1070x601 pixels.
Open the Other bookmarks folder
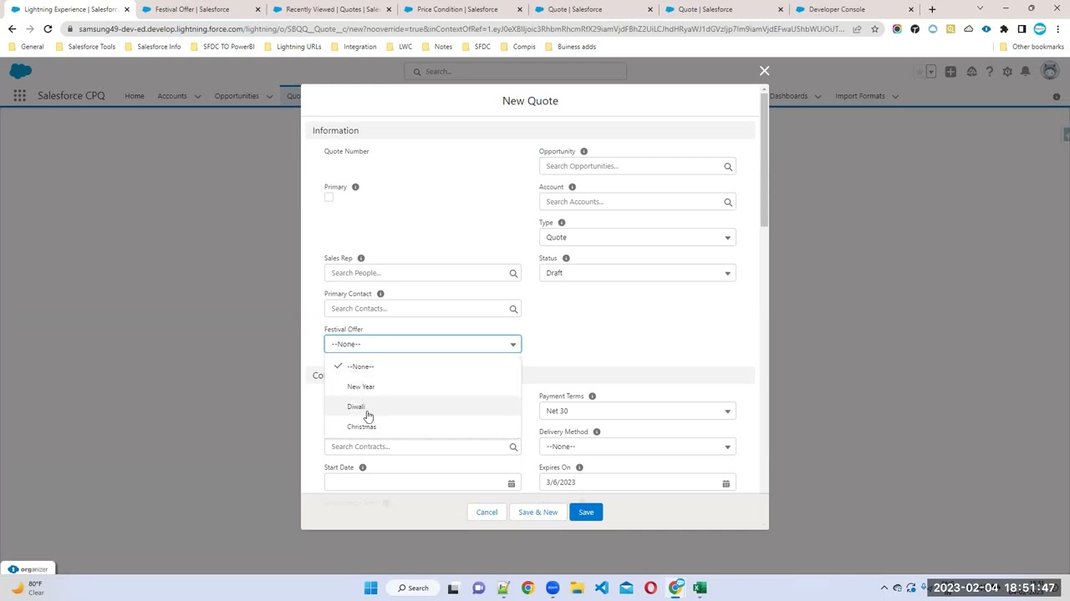pyautogui.click(x=1032, y=47)
